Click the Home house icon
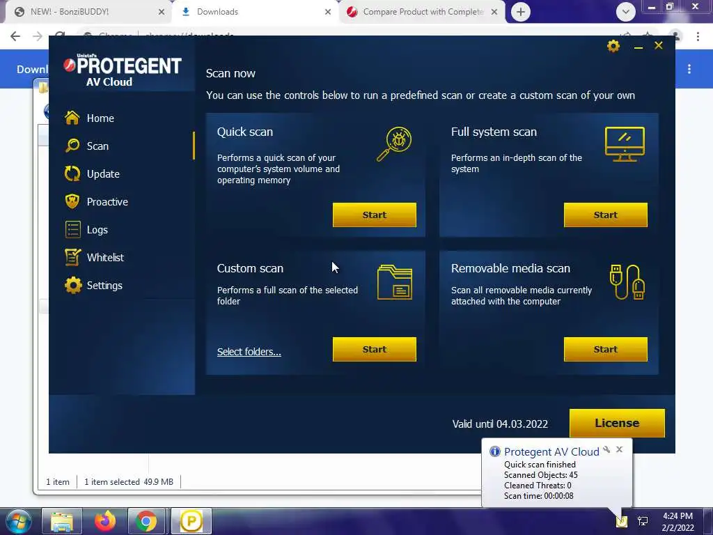The image size is (713, 535). [72, 118]
